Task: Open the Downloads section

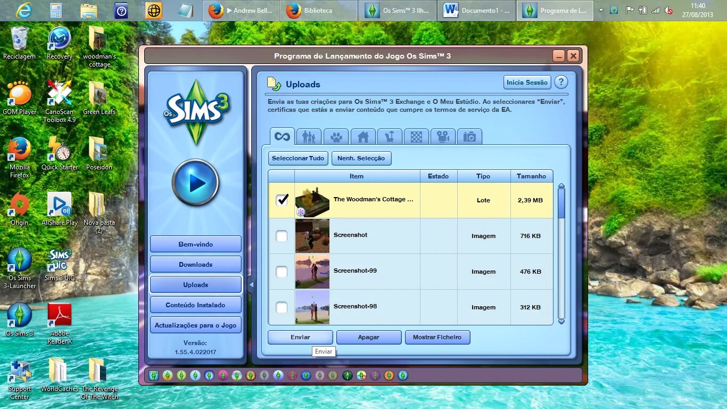Action: [x=195, y=265]
